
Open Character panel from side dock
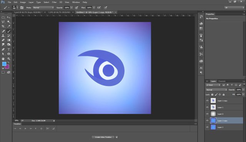coord(201,68)
